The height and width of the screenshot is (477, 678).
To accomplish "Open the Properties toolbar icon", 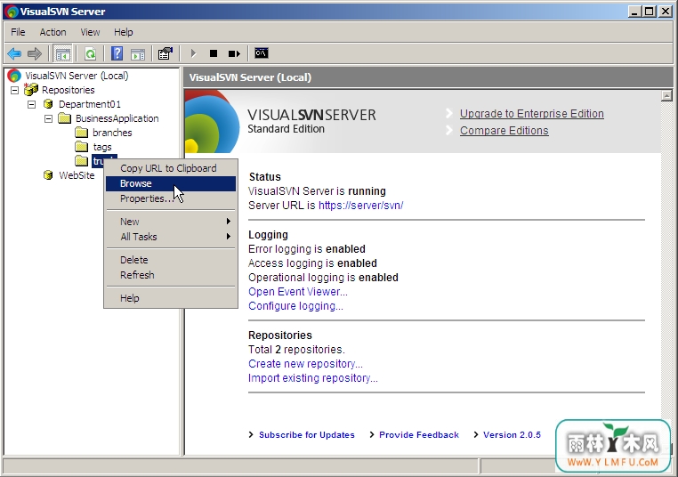I will [x=165, y=53].
